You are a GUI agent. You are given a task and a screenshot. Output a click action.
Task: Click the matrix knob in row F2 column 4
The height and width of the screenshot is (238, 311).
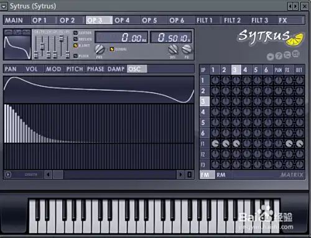(x=247, y=154)
